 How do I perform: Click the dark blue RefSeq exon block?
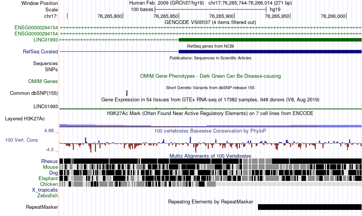click(x=270, y=51)
